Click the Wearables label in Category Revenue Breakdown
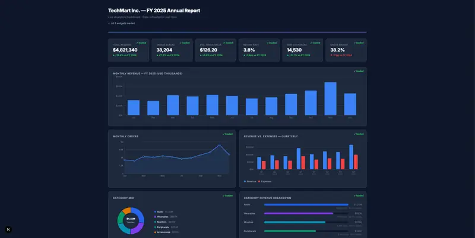Image resolution: width=475 pixels, height=238 pixels. click(249, 214)
